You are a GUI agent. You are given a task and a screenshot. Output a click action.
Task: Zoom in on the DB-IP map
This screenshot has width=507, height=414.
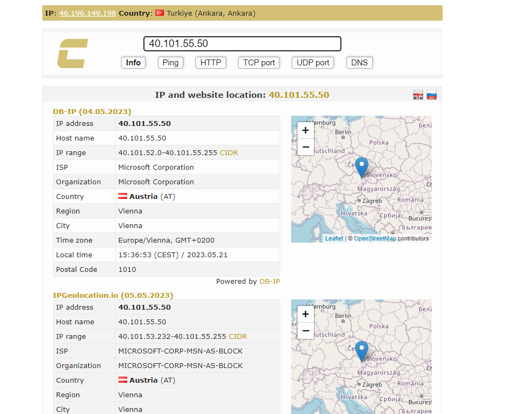coord(306,130)
